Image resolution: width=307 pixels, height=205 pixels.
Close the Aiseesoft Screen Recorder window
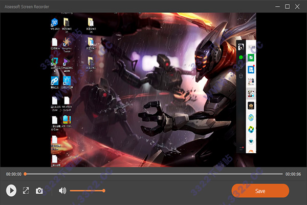click(299, 6)
